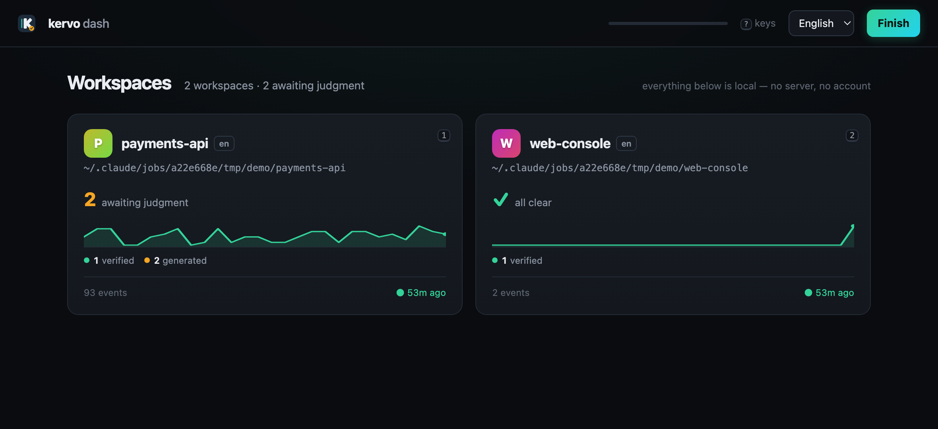Click the en language tag on payments-api
This screenshot has height=429, width=938.
click(x=224, y=144)
